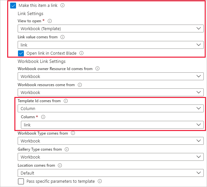Click info icon beside Template Id comes from
This screenshot has width=207, height=187.
coord(66,101)
